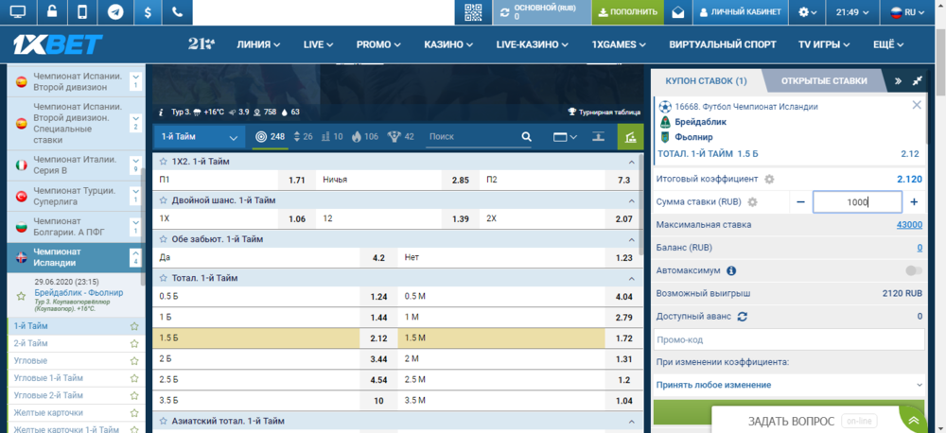Click the Максимальная ставка 43000 link
Screen dimensions: 946x433
909,225
